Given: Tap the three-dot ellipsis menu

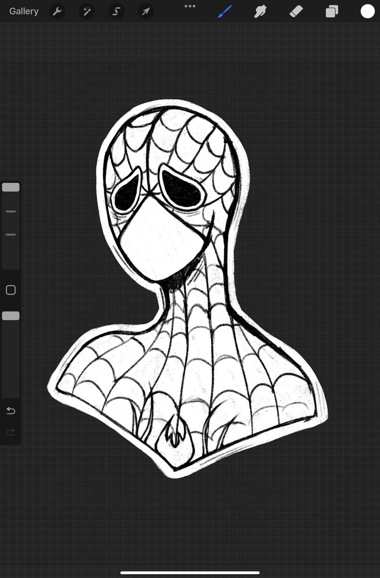Looking at the screenshot, I should click(190, 6).
